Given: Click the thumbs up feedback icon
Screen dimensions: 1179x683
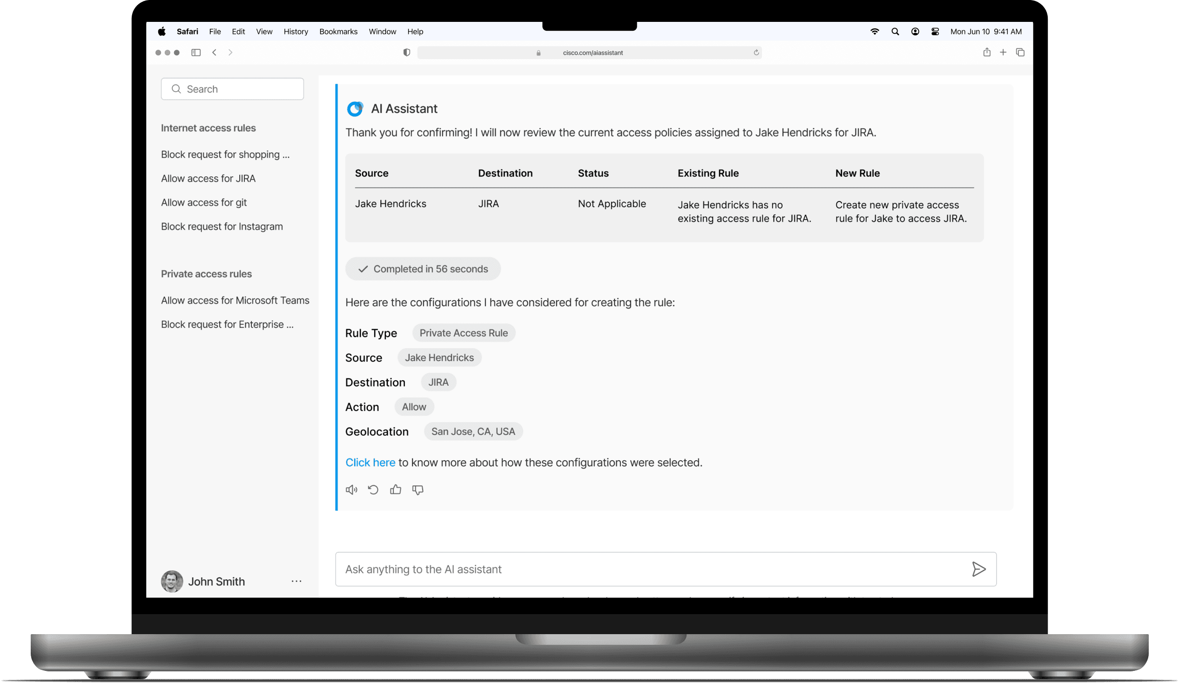Looking at the screenshot, I should [396, 490].
